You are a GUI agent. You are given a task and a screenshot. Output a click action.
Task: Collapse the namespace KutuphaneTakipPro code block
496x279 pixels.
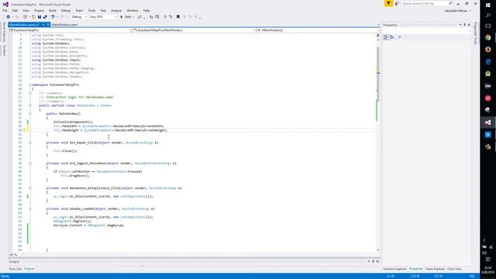pos(30,84)
